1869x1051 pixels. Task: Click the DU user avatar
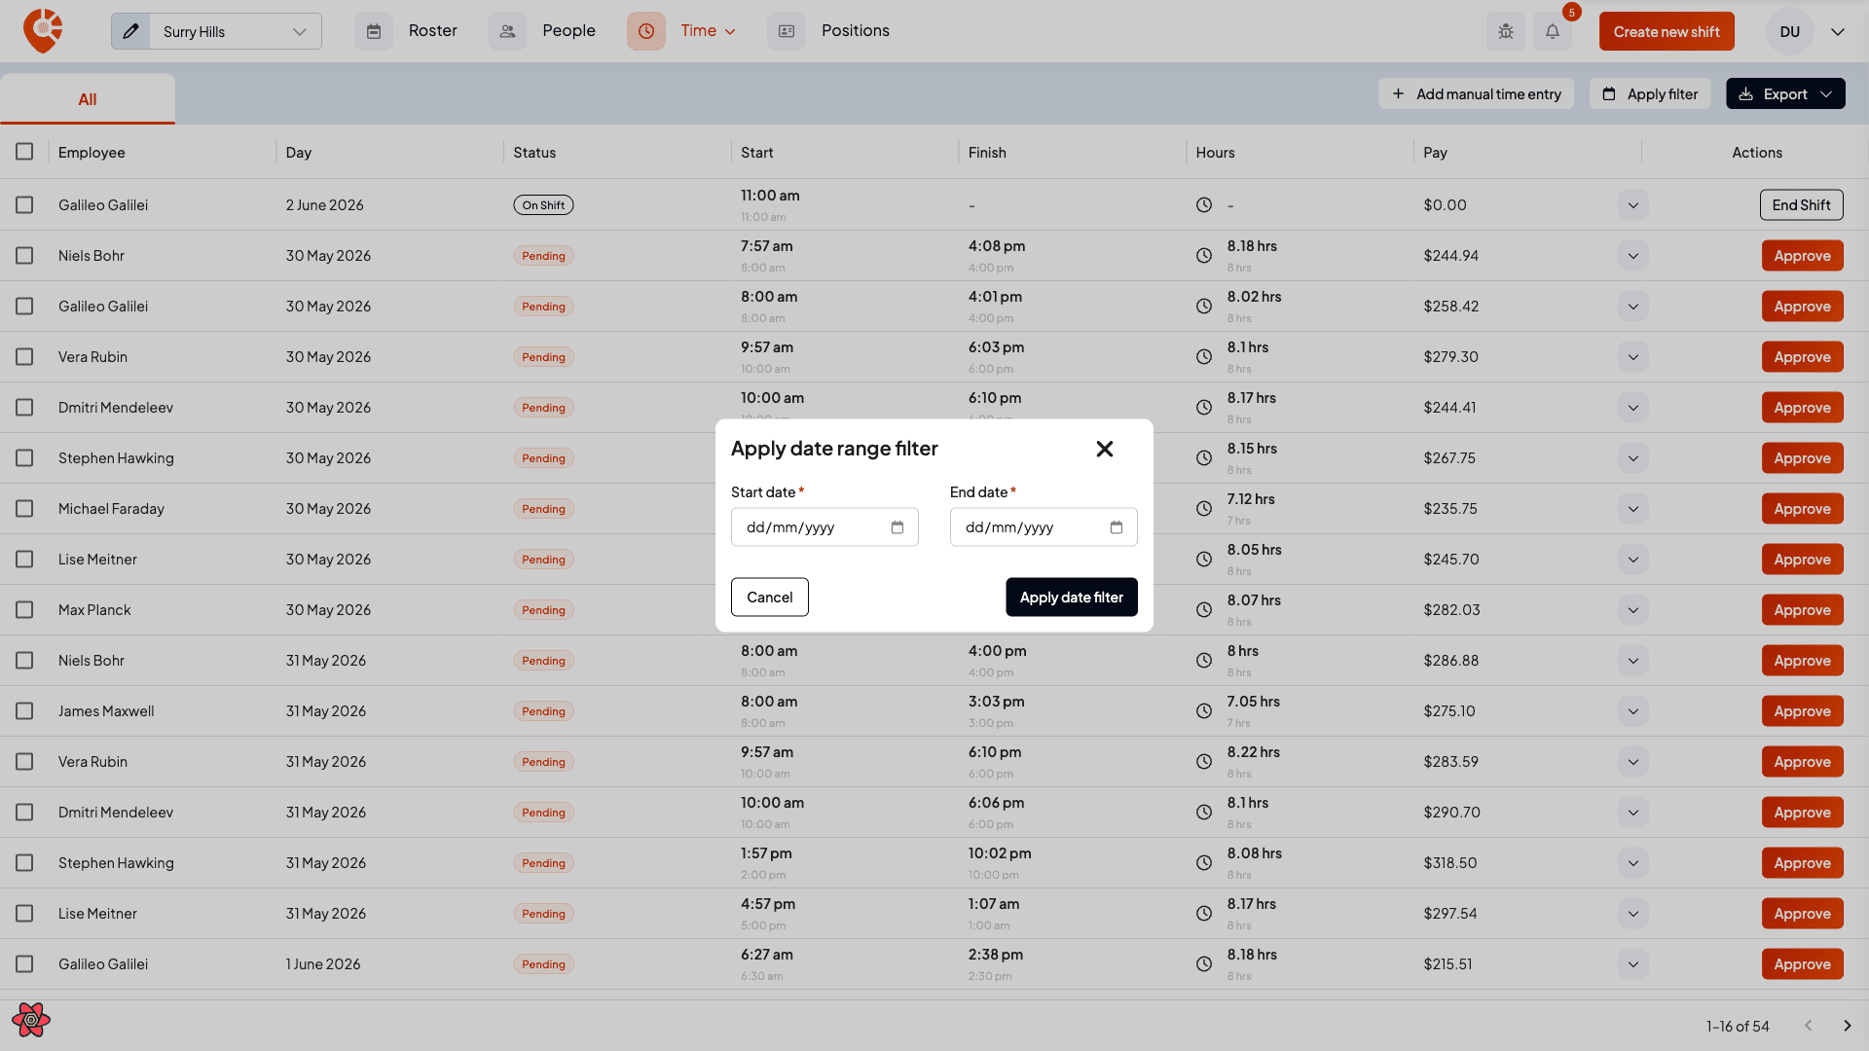coord(1789,31)
